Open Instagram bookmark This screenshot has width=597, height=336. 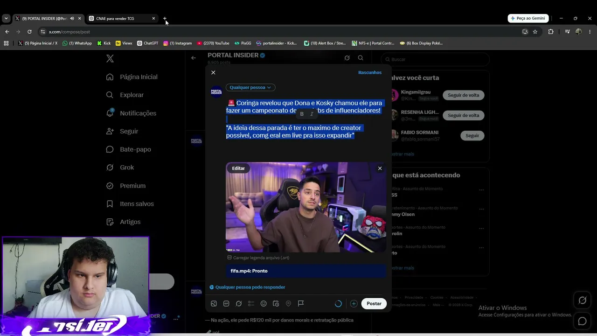[x=178, y=43]
